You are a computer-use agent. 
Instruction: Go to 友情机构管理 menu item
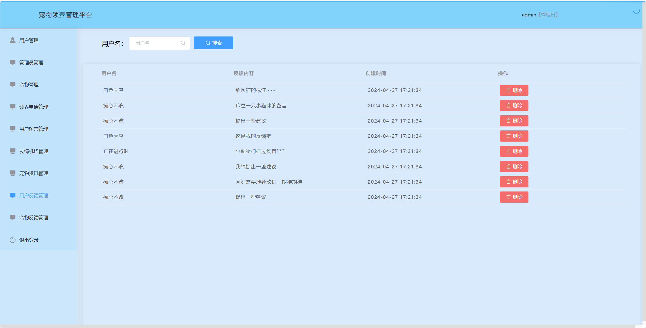tap(33, 151)
